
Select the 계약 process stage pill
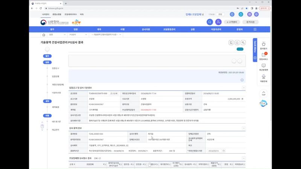coord(47,101)
